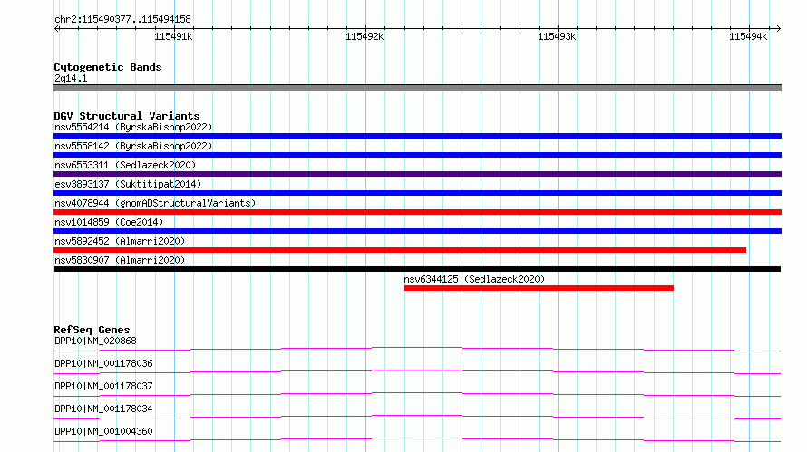Select the blue bar for esv3893137
The image size is (807, 452).
pos(417,193)
